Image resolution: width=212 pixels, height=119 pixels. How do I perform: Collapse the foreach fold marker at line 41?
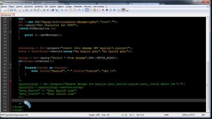pyautogui.click(x=11, y=68)
